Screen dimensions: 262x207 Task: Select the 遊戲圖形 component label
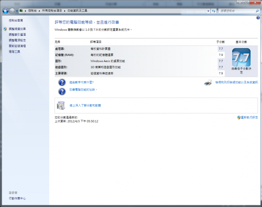tap(61, 67)
